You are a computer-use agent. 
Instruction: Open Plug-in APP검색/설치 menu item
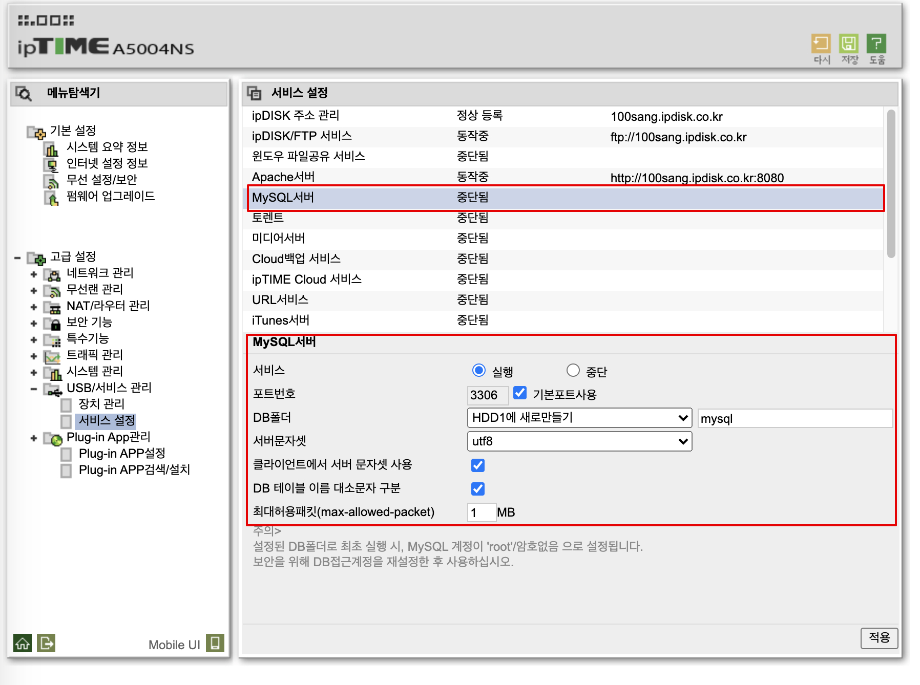pyautogui.click(x=134, y=469)
